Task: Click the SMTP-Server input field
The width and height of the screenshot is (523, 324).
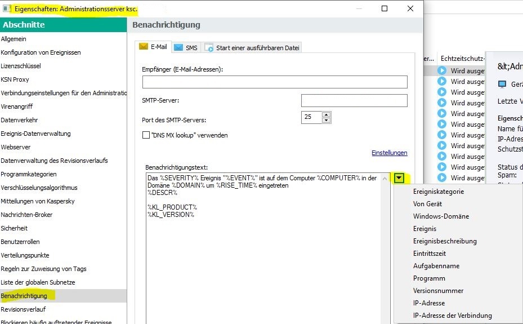Action: click(x=354, y=101)
